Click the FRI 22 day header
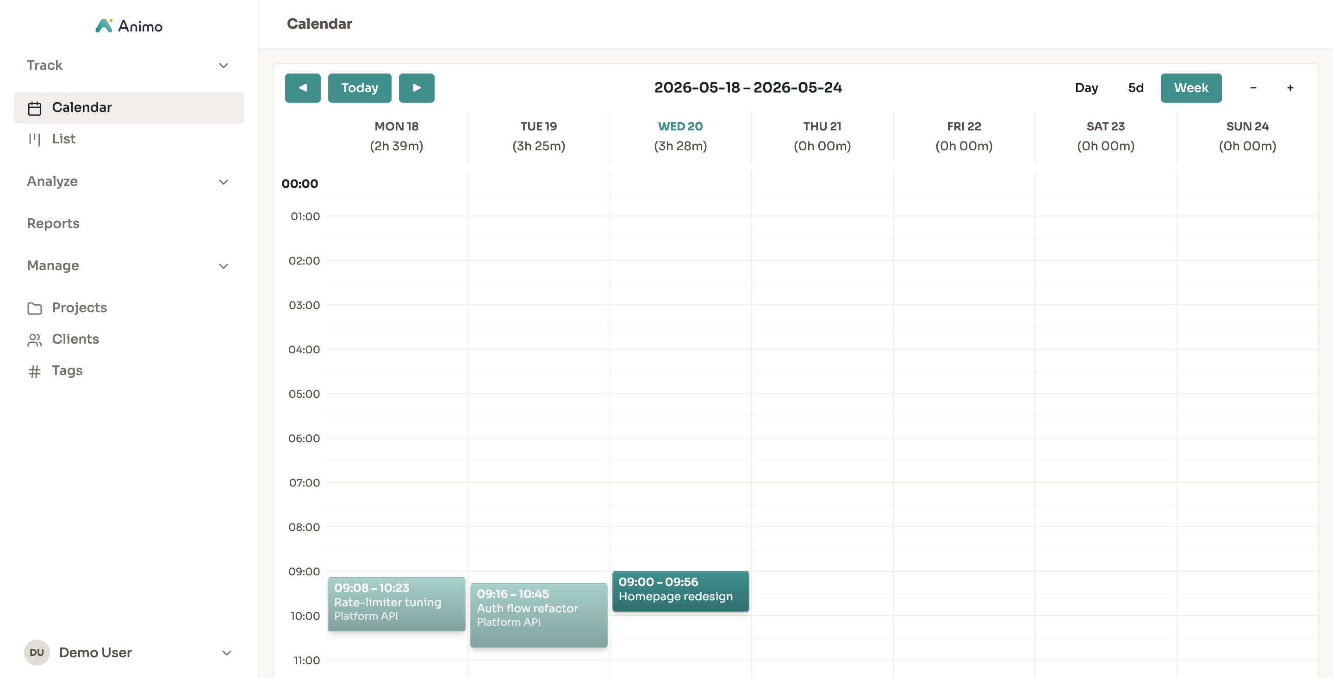1333x678 pixels. click(x=964, y=126)
